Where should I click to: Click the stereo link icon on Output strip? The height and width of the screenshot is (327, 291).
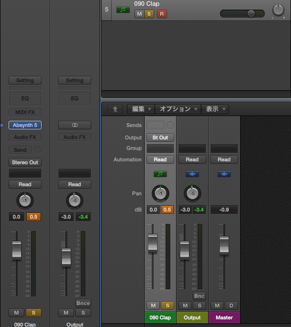(x=74, y=125)
